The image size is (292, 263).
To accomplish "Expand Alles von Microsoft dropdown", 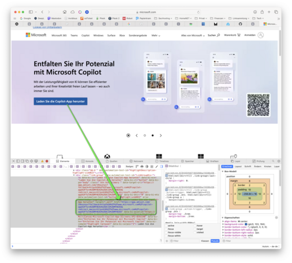I will [x=193, y=35].
